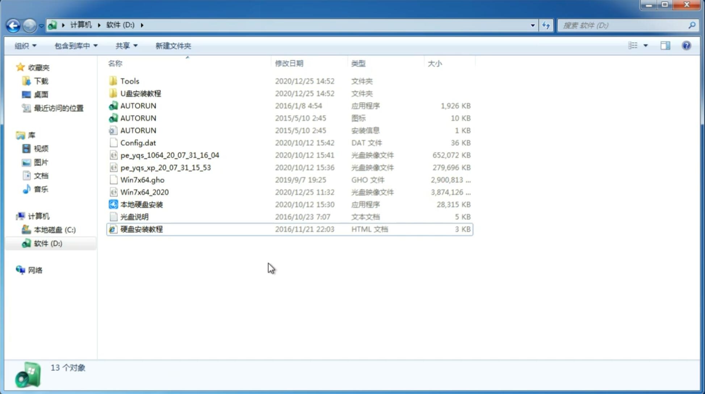Open Win7x64.gho backup file
The image size is (705, 394).
[142, 180]
